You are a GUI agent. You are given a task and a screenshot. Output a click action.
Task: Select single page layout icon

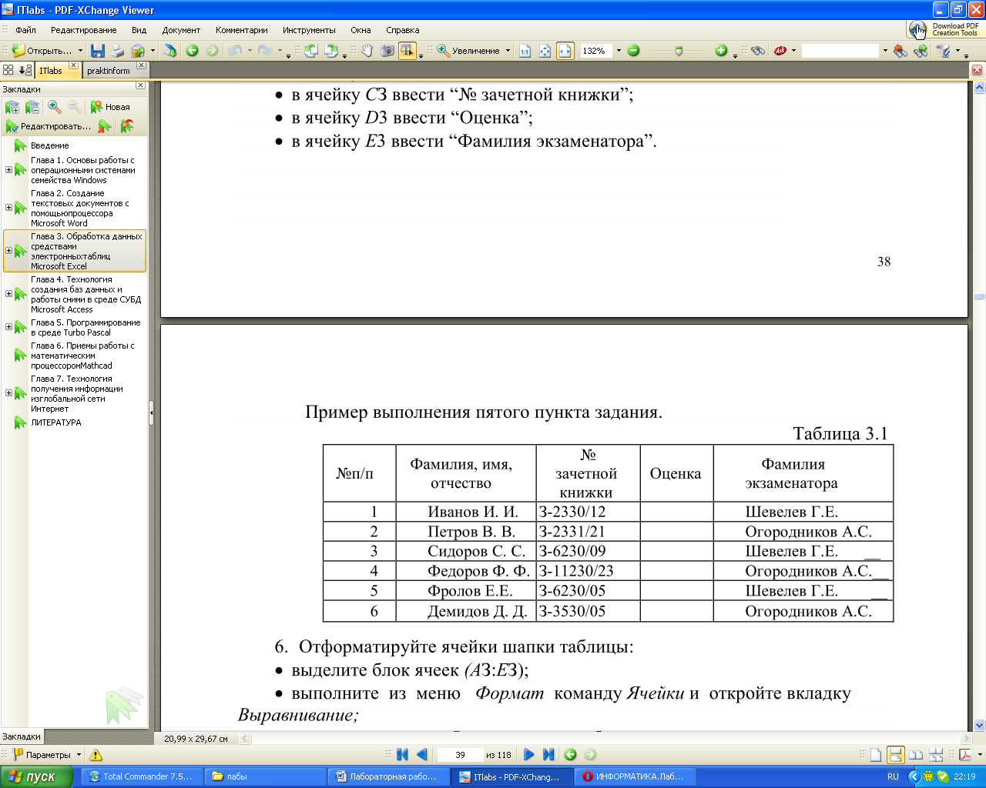coord(876,755)
